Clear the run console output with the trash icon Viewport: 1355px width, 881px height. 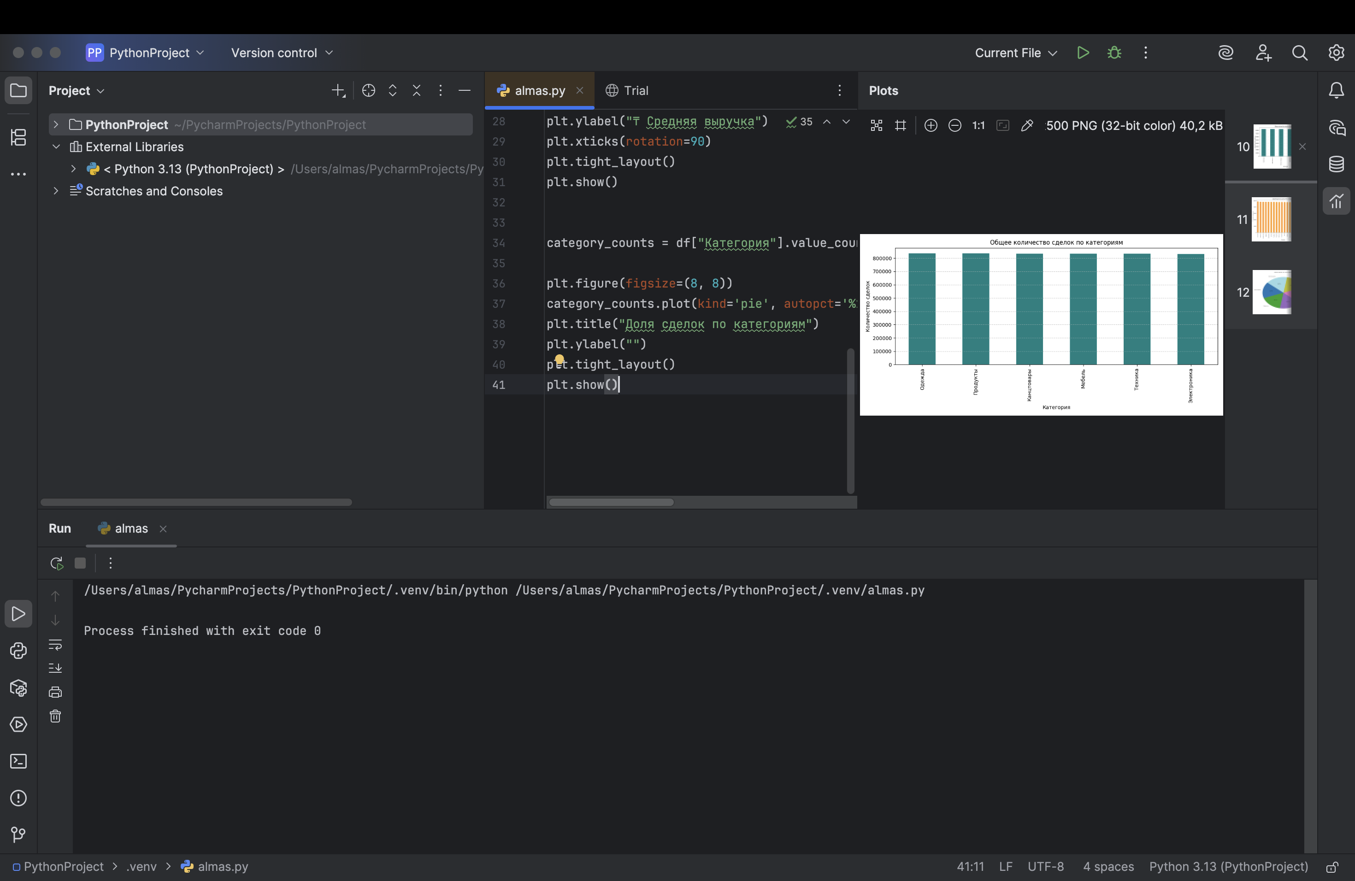[x=55, y=716]
